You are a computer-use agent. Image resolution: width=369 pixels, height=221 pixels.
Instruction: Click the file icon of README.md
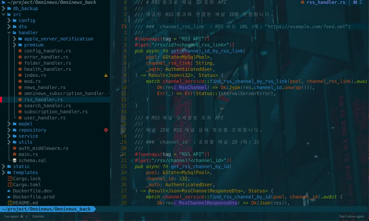10,203
